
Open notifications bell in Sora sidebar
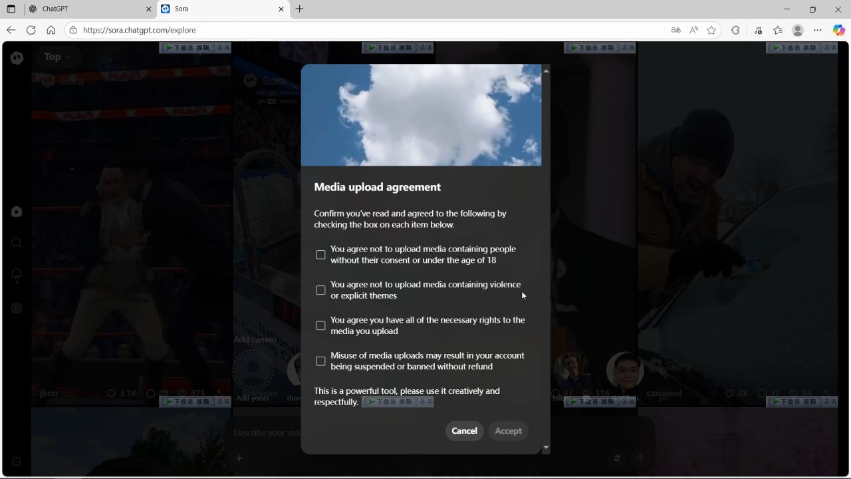[x=17, y=274]
